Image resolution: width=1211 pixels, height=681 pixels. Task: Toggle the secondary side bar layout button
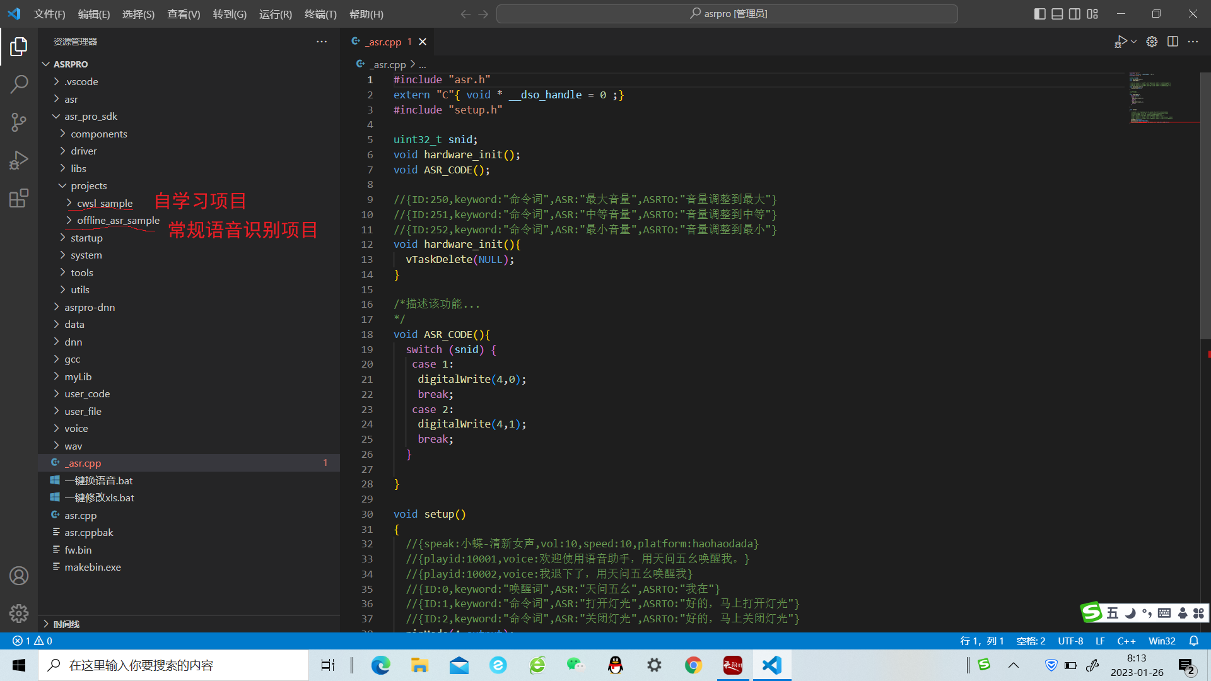tap(1075, 14)
